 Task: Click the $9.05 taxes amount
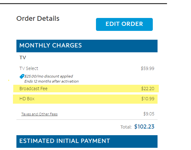click(x=149, y=114)
